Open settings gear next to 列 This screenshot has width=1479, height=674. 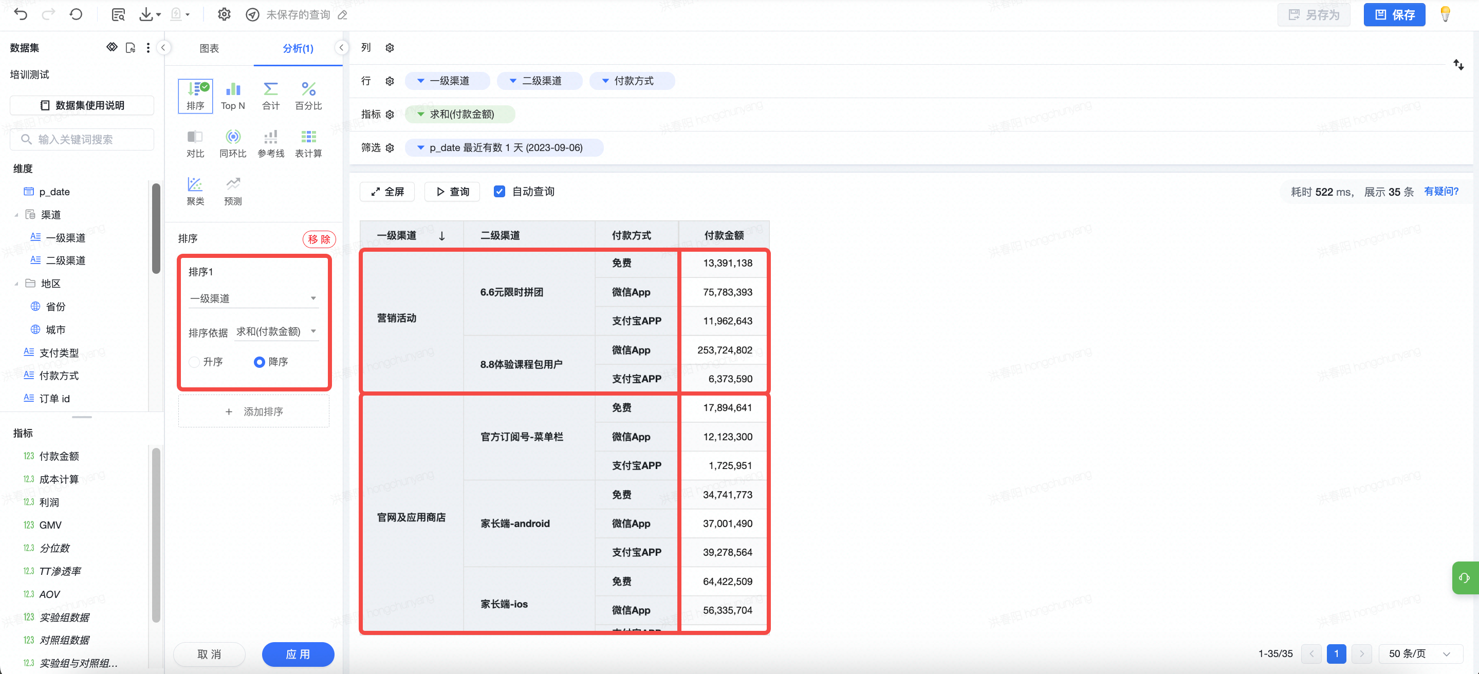tap(390, 48)
